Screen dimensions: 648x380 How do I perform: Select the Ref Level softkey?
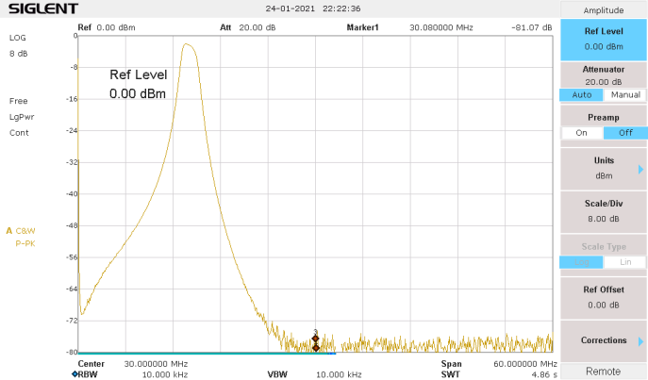pos(604,39)
